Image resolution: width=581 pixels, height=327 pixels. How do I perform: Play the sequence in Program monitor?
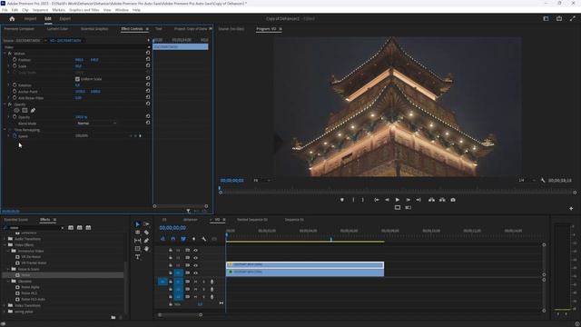click(x=398, y=200)
